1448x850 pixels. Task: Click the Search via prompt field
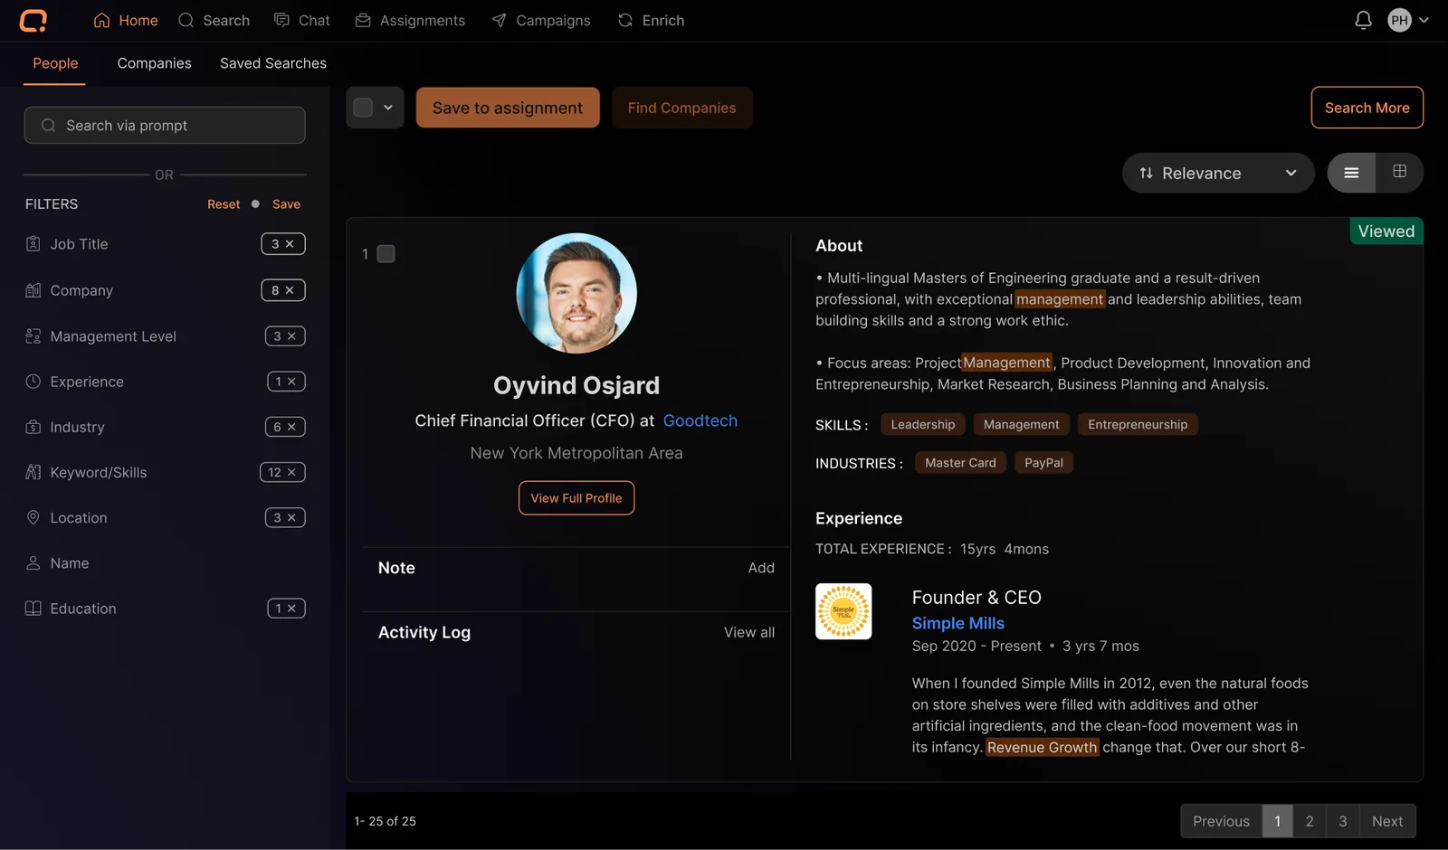point(165,125)
